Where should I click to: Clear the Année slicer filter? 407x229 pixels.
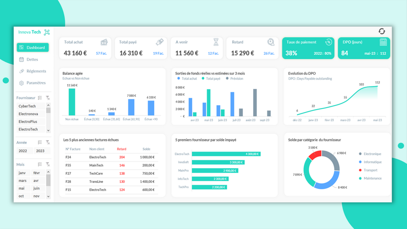48,142
